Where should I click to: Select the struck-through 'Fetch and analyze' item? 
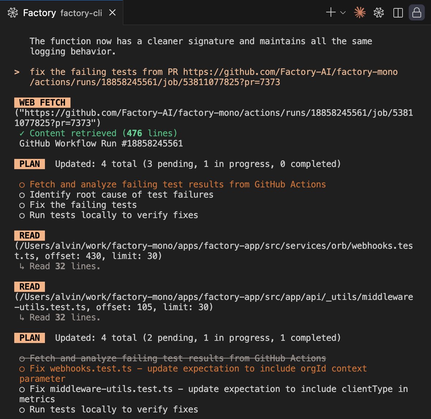[173, 358]
